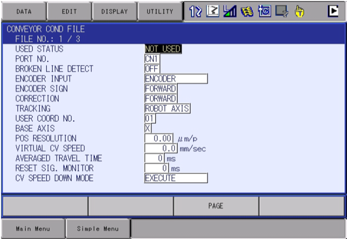Toggle BROKEN LINE DETECT OFF value

(x=152, y=69)
